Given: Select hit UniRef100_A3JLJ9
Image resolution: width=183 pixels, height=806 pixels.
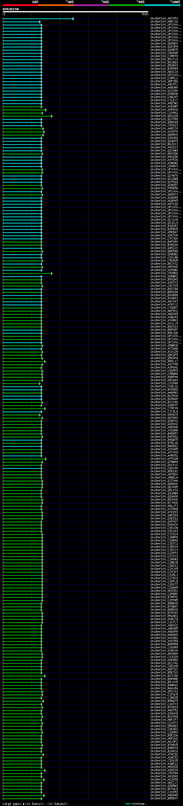Looking at the screenshot, I should (164, 324).
